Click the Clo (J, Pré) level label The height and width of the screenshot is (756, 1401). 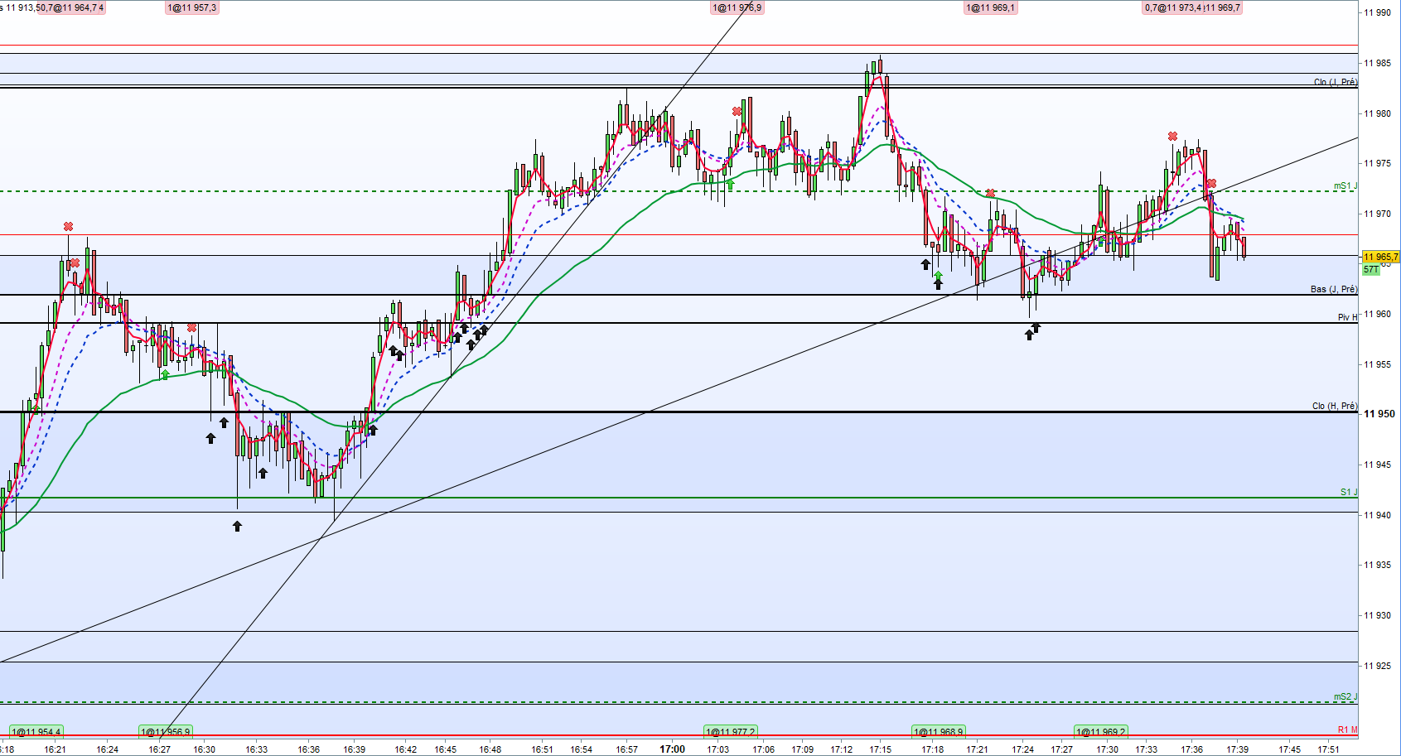pyautogui.click(x=1336, y=82)
